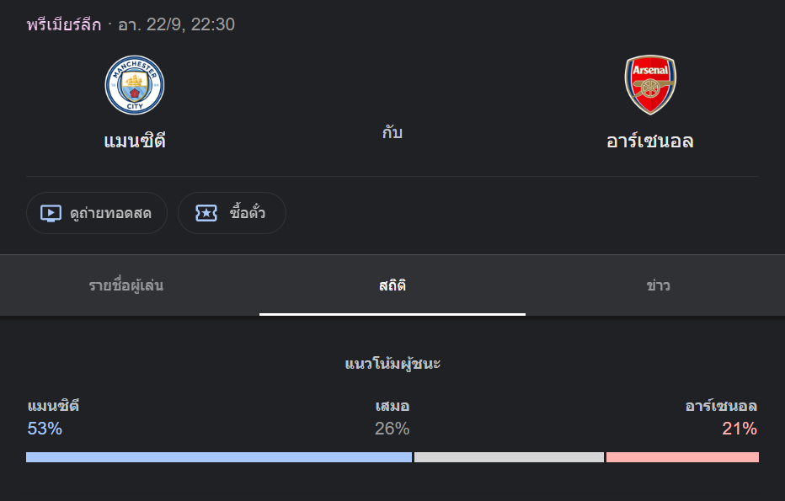Click the ticket star icon

[206, 213]
